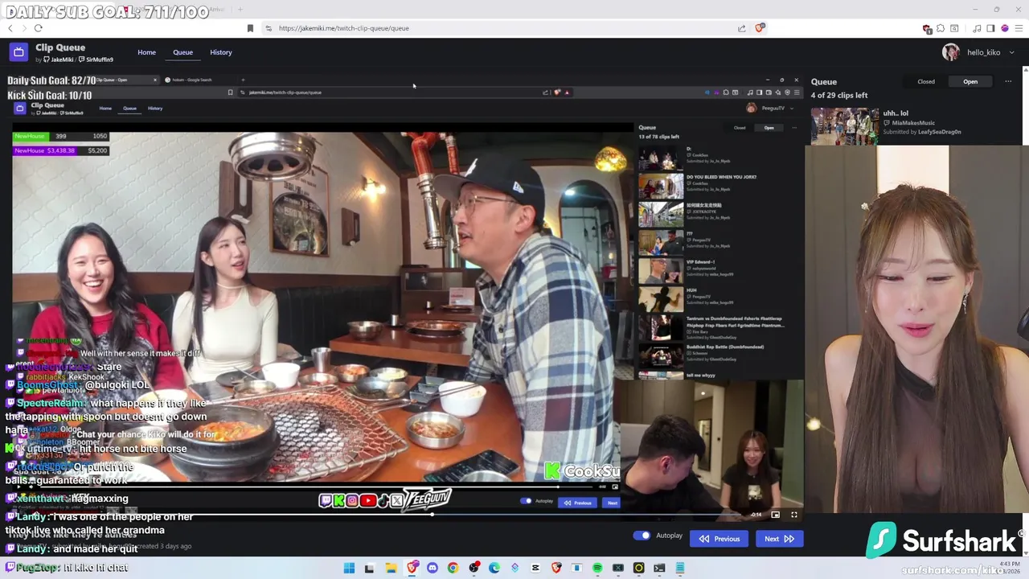Open File Explorer from the taskbar
This screenshot has width=1029, height=579.
[391, 569]
